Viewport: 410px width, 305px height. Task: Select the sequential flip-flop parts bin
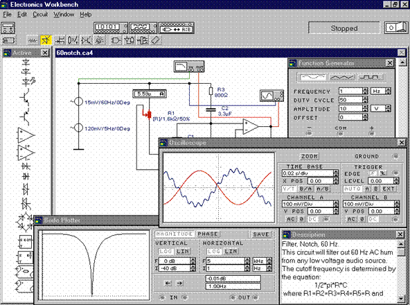143,40
